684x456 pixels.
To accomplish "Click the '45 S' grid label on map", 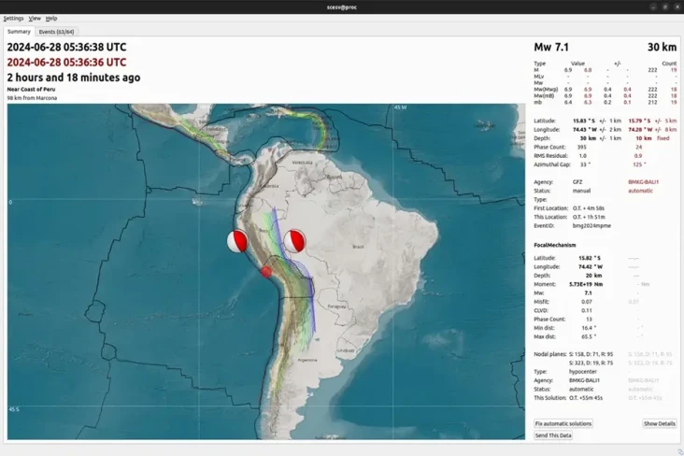I will (13, 409).
